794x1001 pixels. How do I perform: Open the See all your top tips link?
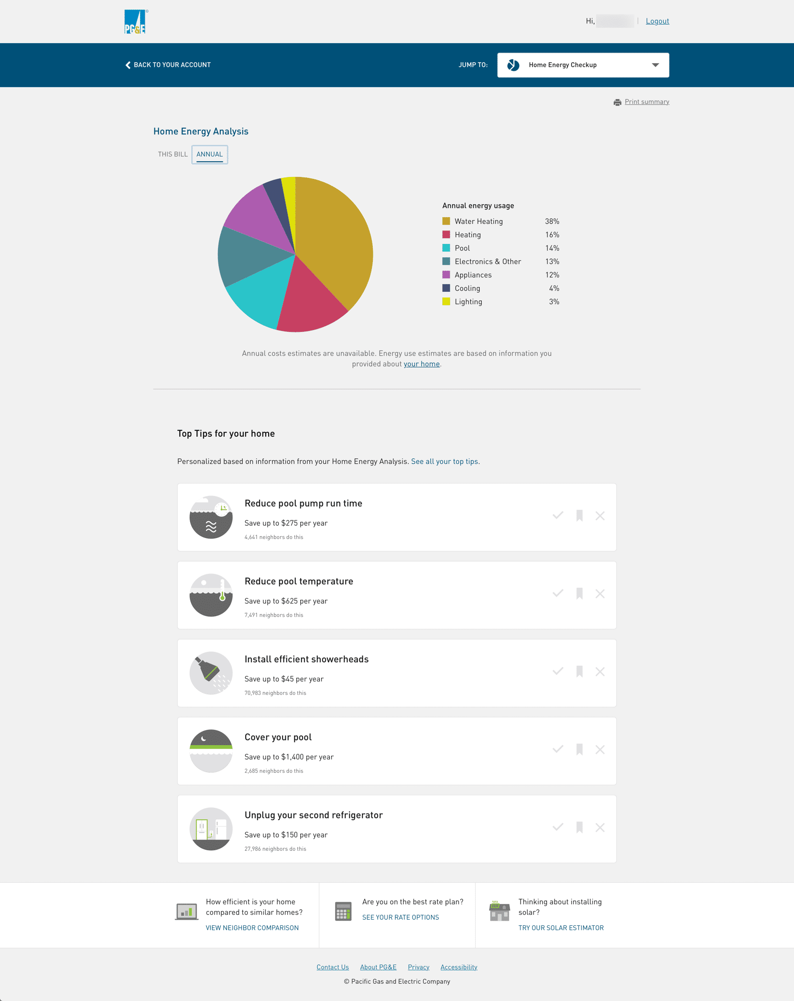pyautogui.click(x=444, y=462)
